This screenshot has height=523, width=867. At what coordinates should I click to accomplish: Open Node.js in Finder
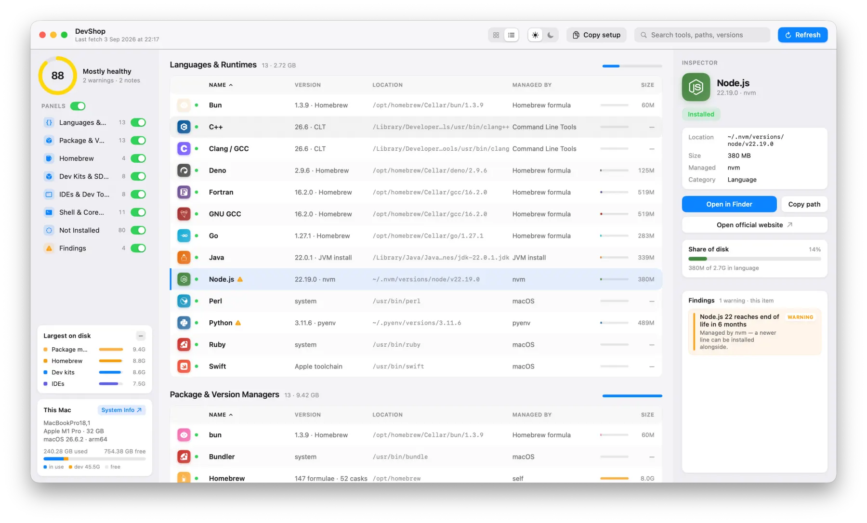coord(729,204)
